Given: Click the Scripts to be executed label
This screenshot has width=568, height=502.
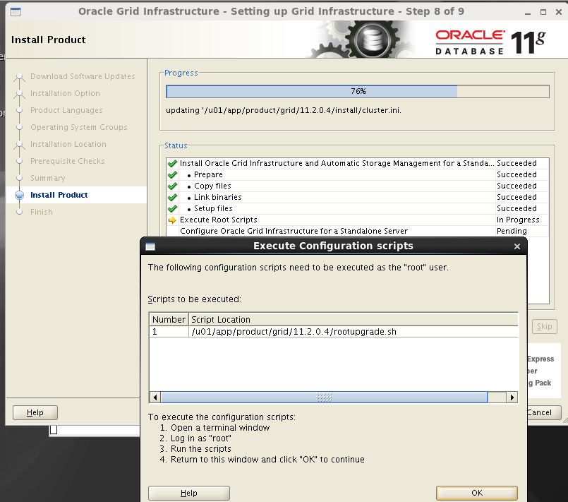Looking at the screenshot, I should click(195, 299).
